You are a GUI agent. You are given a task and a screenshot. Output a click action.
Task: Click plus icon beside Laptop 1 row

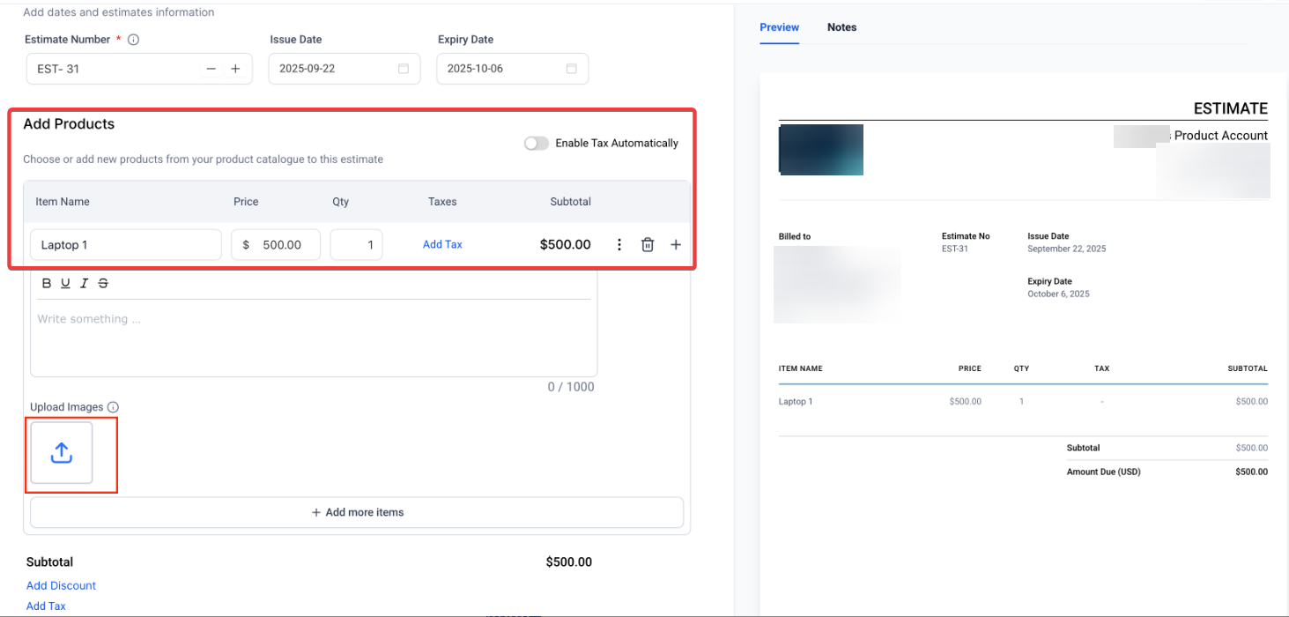click(x=676, y=245)
